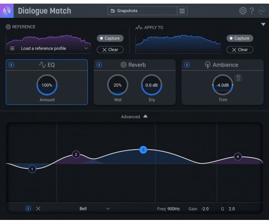The height and width of the screenshot is (224, 269).
Task: Capture the reference profile
Action: click(x=110, y=38)
